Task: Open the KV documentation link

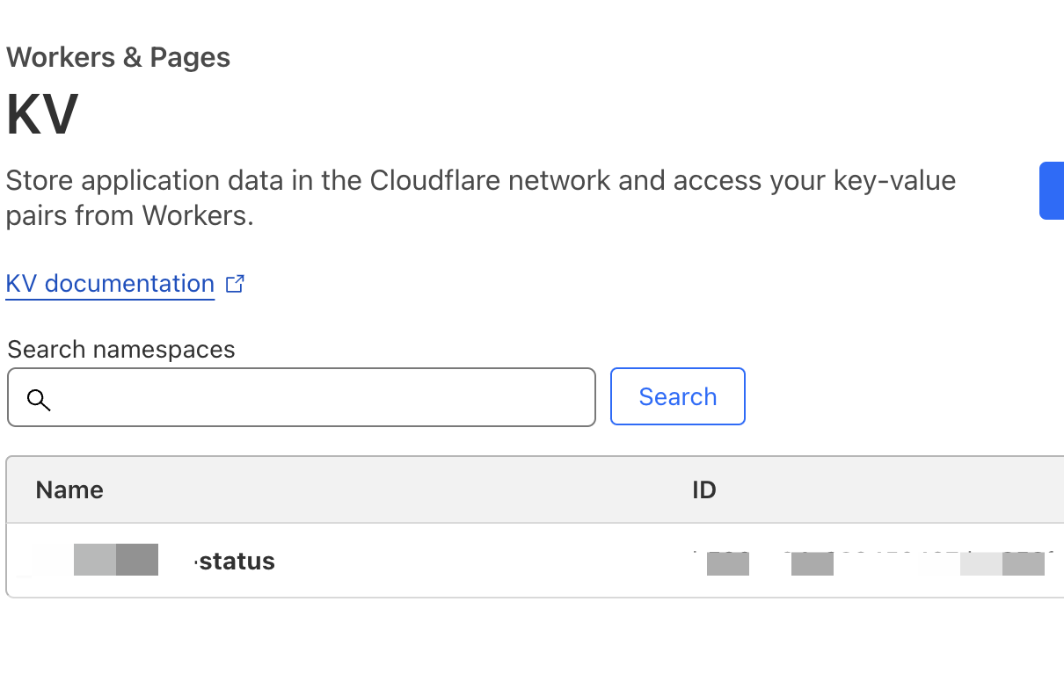Action: pyautogui.click(x=110, y=284)
